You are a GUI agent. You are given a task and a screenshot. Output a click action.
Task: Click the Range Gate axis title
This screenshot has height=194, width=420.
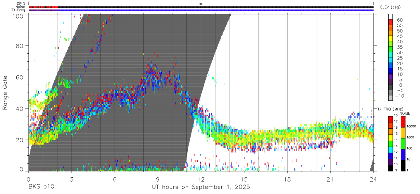point(5,93)
